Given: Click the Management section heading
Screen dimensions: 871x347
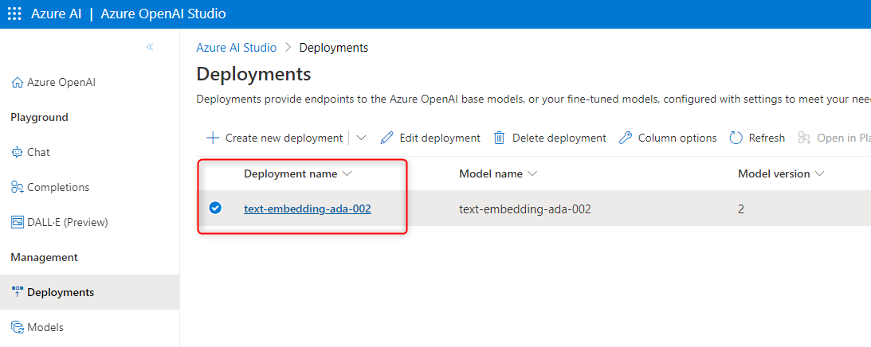Looking at the screenshot, I should [x=45, y=257].
